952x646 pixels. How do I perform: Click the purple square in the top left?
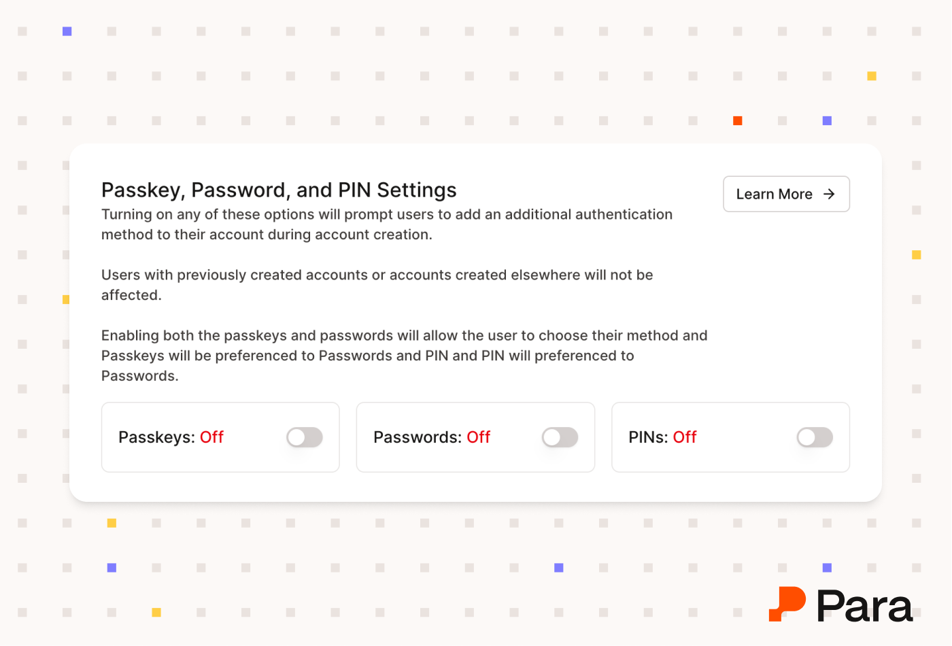point(67,31)
